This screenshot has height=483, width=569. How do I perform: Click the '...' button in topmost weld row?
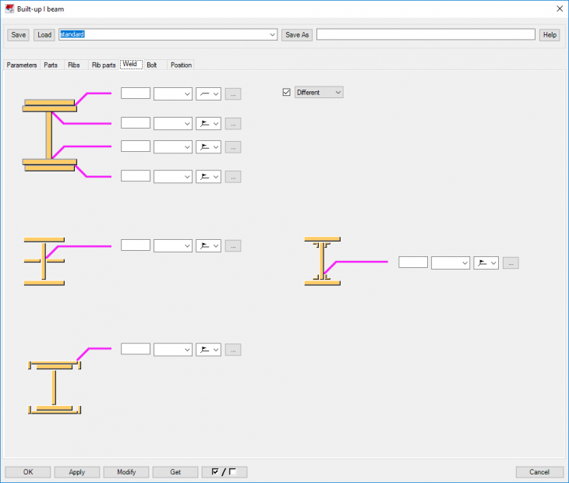click(233, 93)
